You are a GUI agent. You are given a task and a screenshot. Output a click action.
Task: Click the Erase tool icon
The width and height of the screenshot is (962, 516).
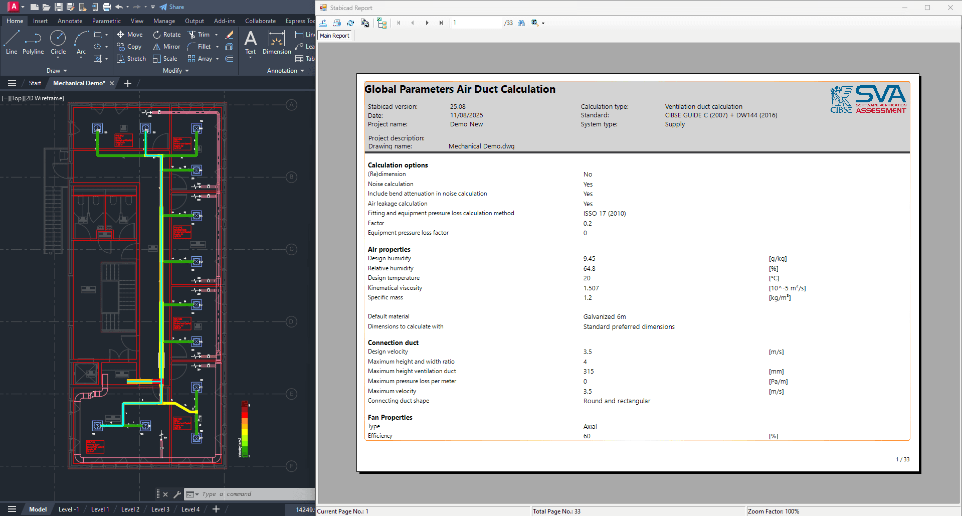(230, 35)
